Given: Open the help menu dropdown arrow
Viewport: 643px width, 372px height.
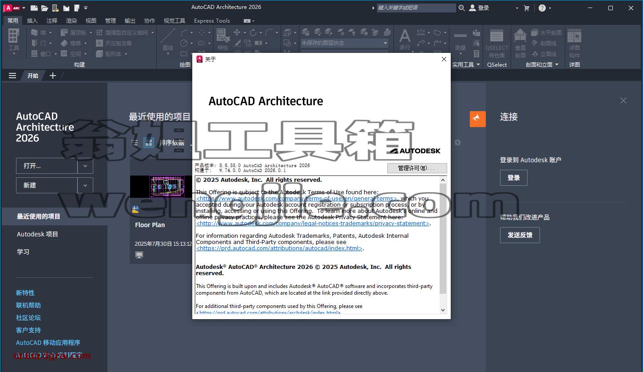Looking at the screenshot, I should pos(550,8).
